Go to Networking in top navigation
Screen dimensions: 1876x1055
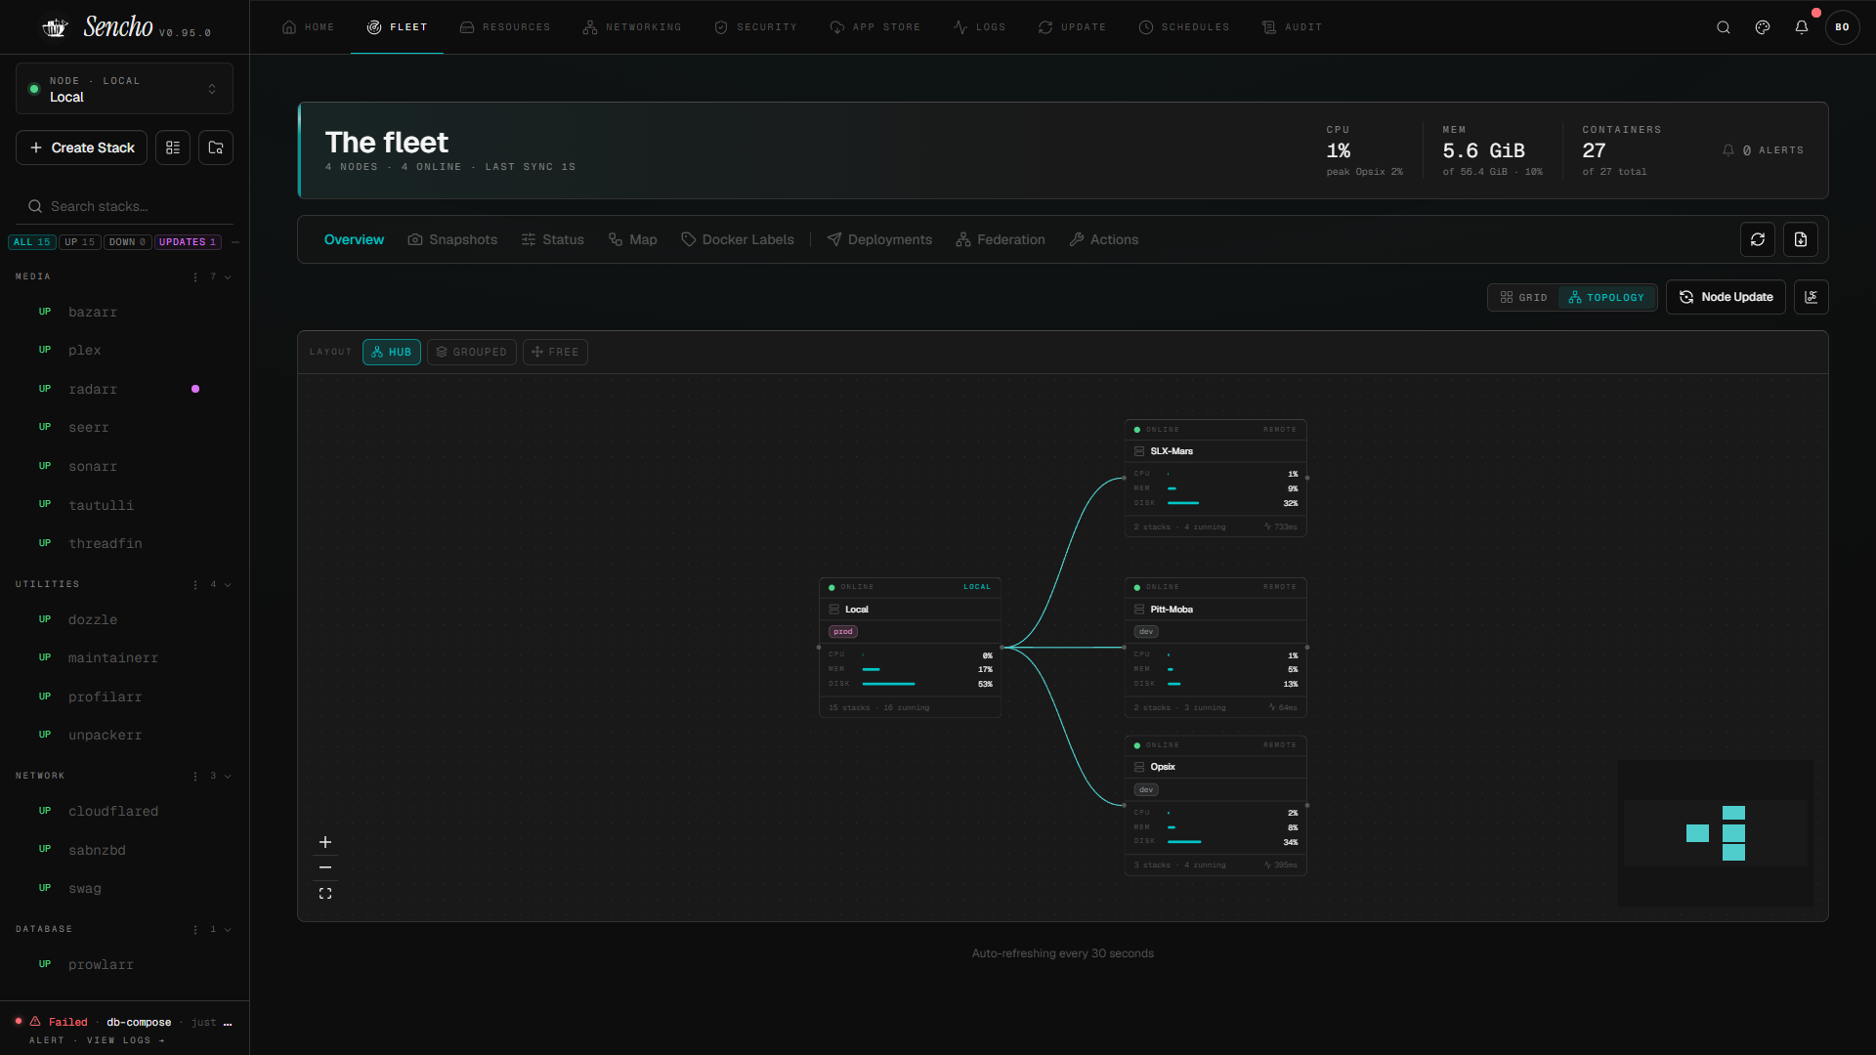point(632,27)
